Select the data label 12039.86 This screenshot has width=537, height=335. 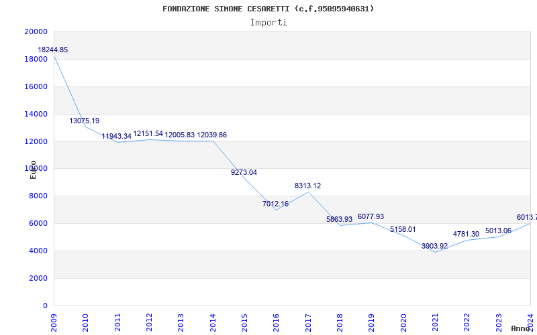pyautogui.click(x=211, y=135)
